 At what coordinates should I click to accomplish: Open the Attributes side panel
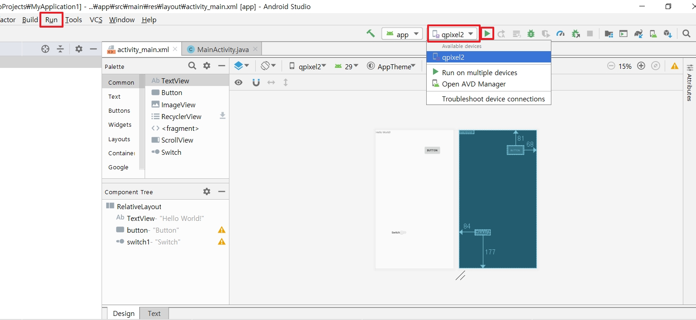(689, 82)
